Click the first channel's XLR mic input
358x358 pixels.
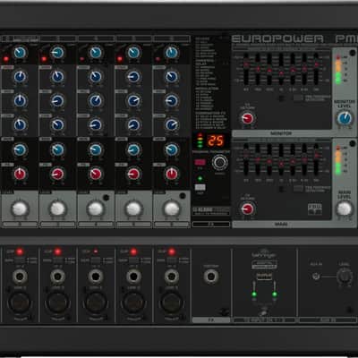pyautogui.click(x=19, y=303)
